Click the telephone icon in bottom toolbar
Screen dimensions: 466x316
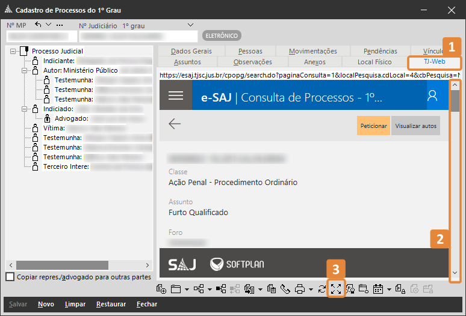[285, 289]
